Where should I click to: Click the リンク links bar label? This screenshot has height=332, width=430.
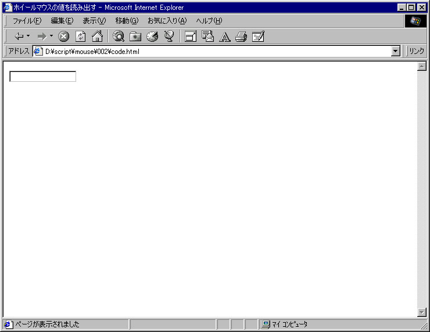(417, 51)
